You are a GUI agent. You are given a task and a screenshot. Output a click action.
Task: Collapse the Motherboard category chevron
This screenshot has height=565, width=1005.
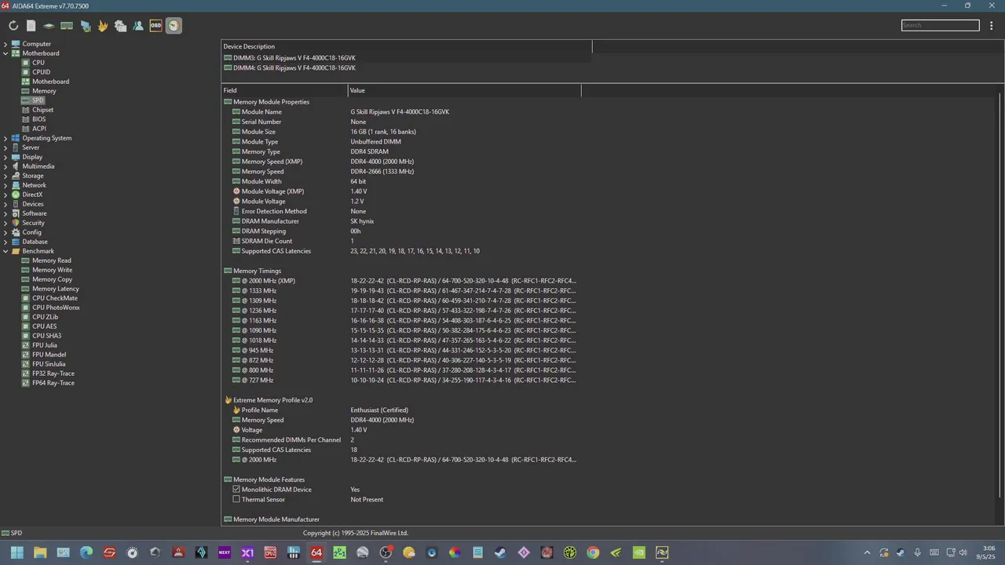(5, 53)
